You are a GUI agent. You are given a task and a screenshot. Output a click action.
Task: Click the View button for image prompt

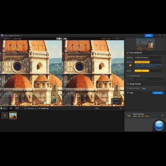[144, 88]
